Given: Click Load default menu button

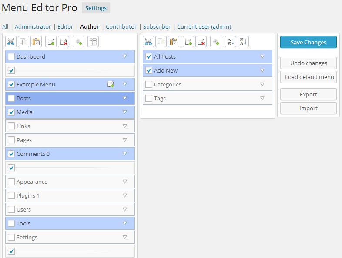Looking at the screenshot, I should (x=308, y=77).
